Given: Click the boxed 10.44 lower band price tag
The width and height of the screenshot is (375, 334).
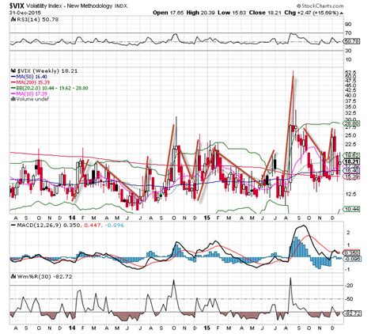Looking at the screenshot, I should coord(351,209).
